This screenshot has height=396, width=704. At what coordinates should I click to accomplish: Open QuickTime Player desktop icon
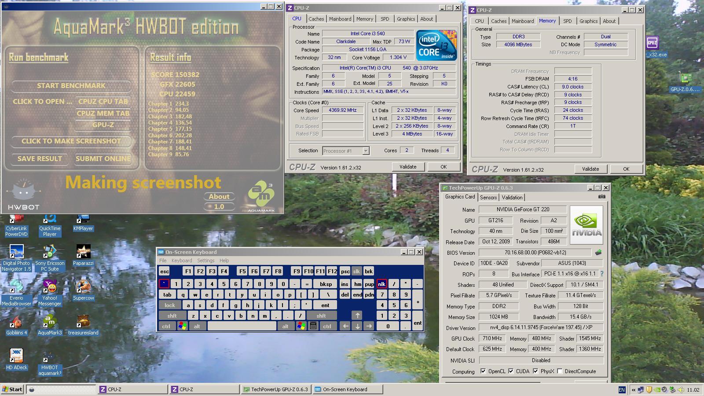50,225
